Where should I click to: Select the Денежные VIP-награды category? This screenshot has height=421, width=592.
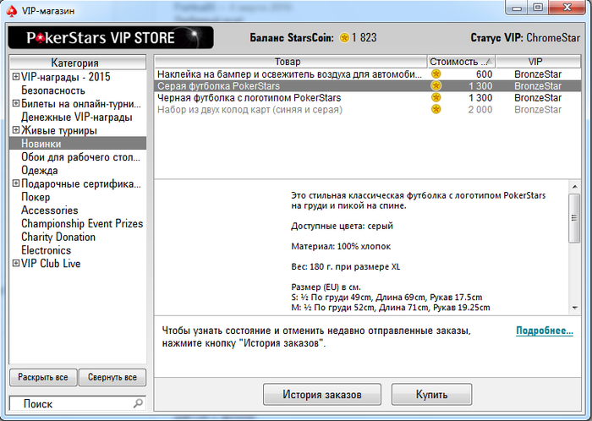coord(77,118)
